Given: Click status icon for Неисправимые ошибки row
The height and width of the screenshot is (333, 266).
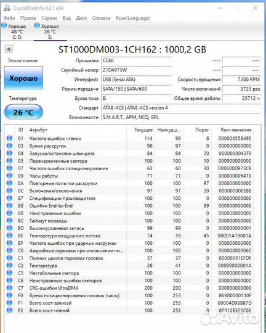Looking at the screenshot, I should point(10,213).
